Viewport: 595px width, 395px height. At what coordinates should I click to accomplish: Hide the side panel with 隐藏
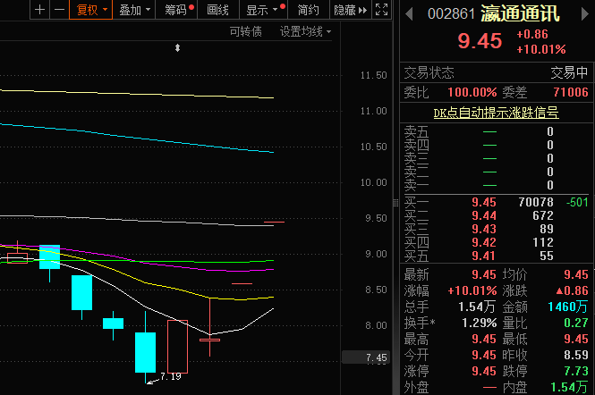[x=348, y=10]
